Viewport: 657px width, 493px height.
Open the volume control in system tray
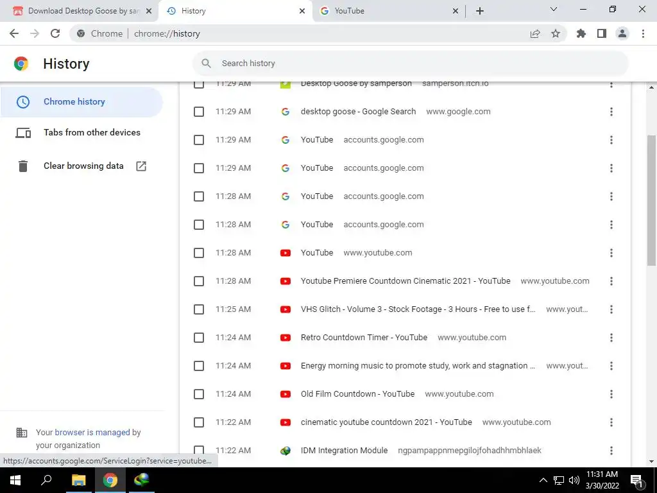click(574, 480)
